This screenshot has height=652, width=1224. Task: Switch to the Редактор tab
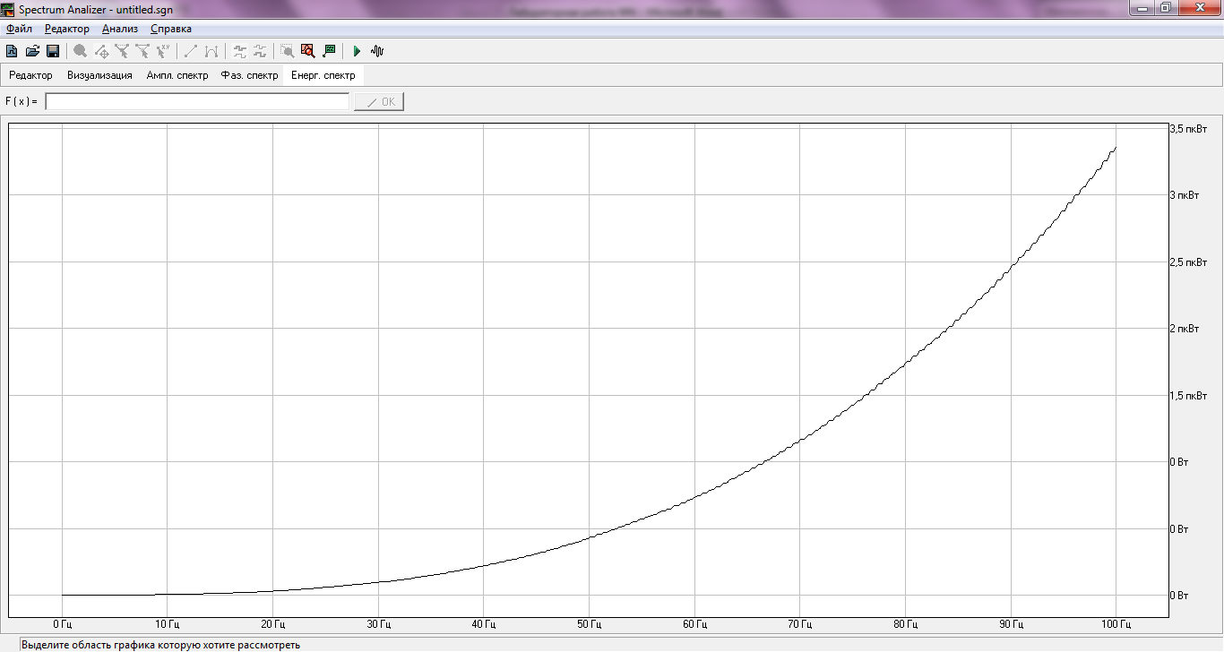click(x=31, y=75)
